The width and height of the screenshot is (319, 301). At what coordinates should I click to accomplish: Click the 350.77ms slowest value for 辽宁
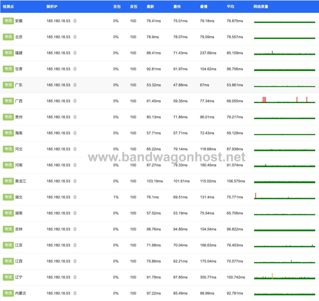pyautogui.click(x=208, y=277)
